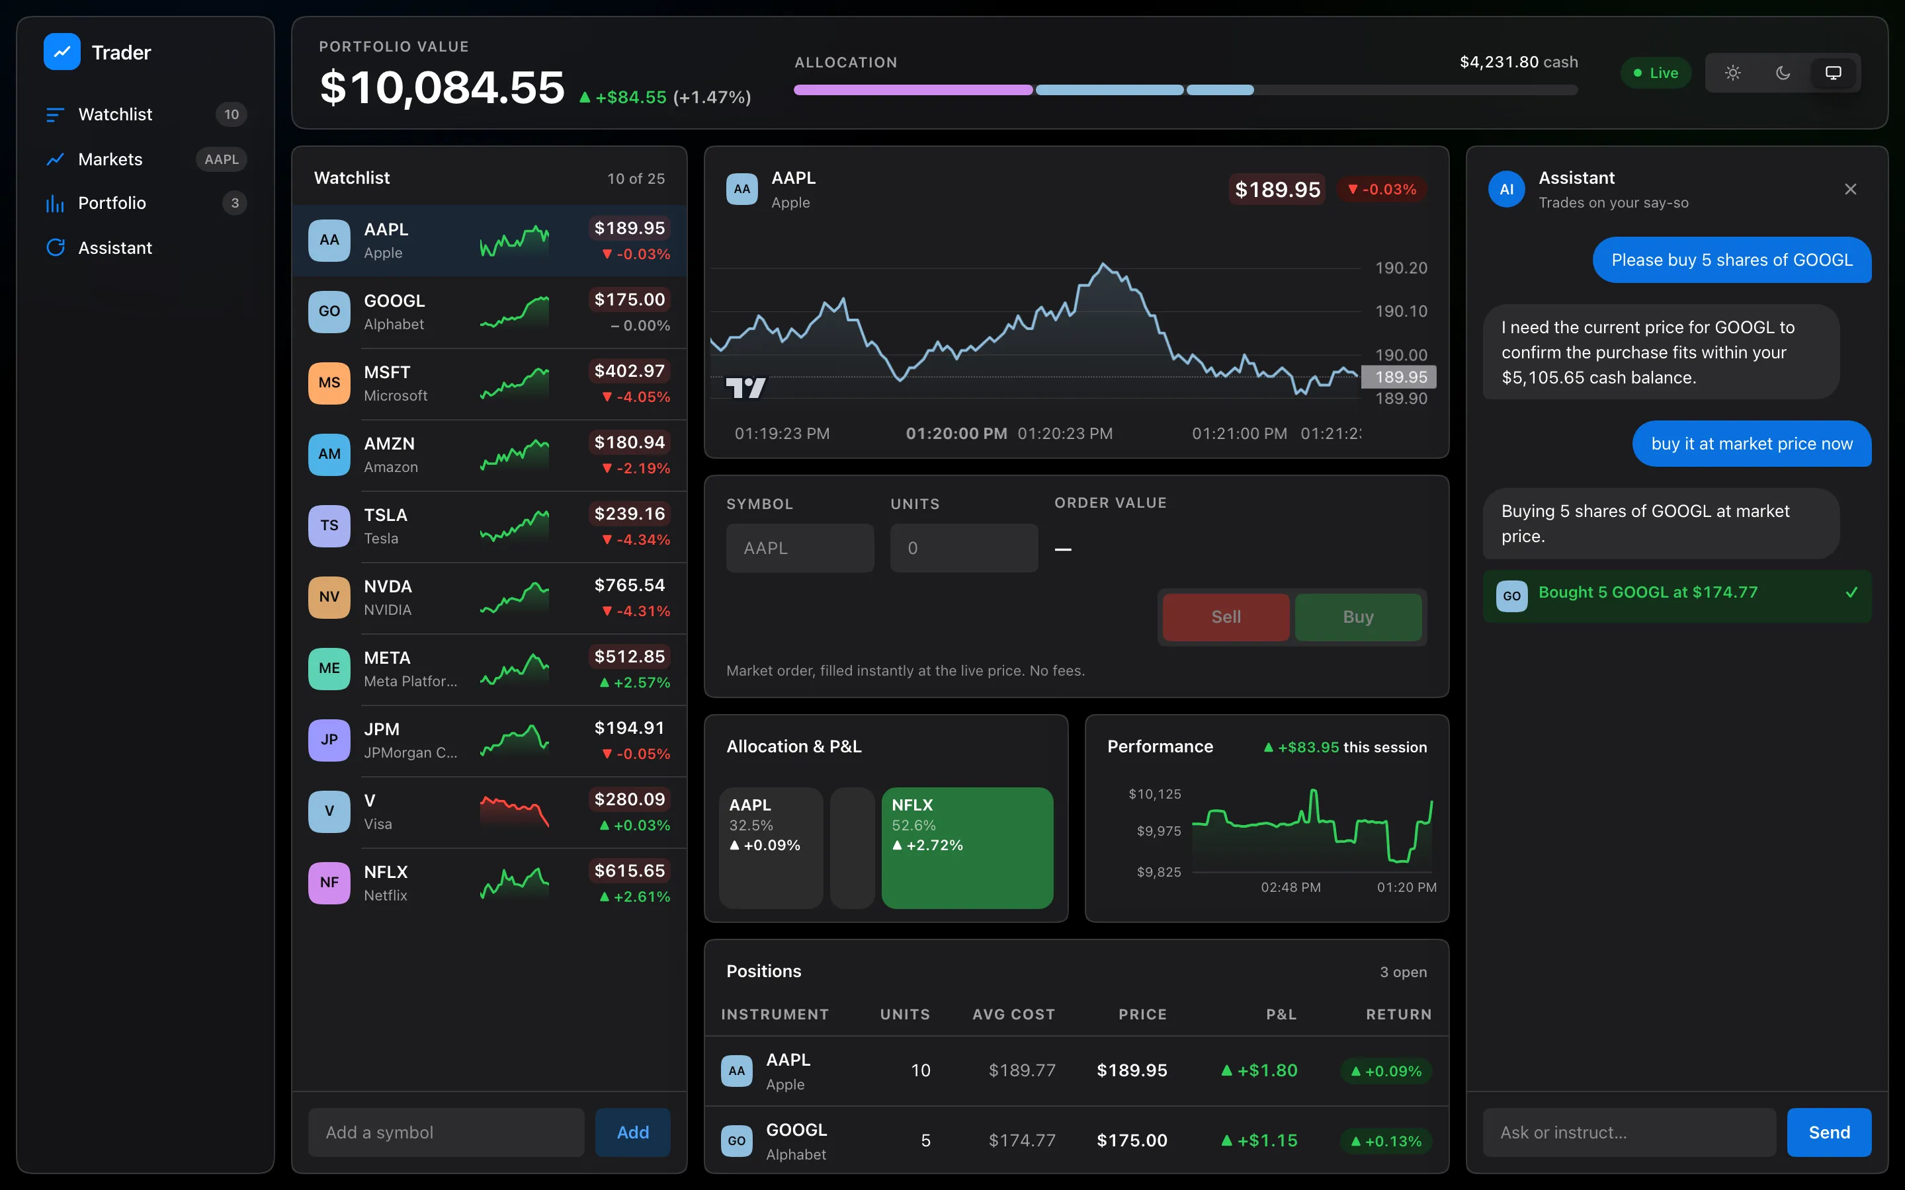Click 10 of 25 watchlist count
This screenshot has height=1190, width=1905.
click(x=635, y=178)
